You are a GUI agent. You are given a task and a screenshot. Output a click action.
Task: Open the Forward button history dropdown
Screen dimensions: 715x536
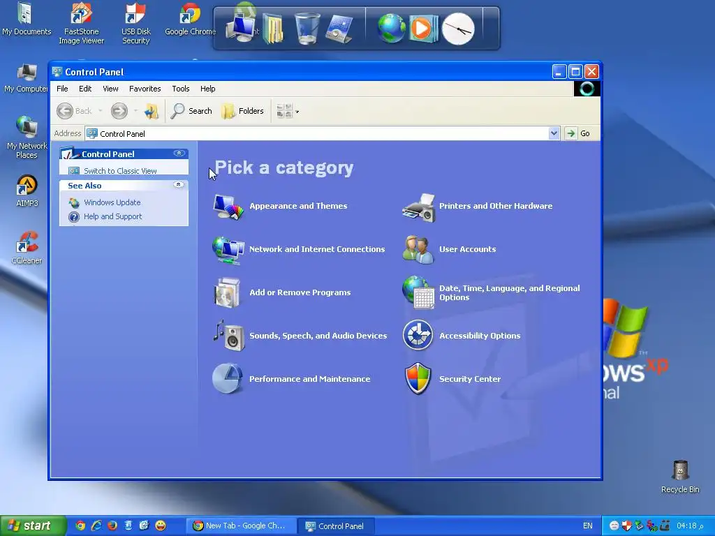[135, 111]
